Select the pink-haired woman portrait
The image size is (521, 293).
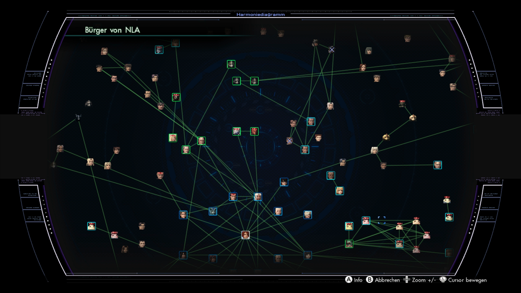[104, 51]
